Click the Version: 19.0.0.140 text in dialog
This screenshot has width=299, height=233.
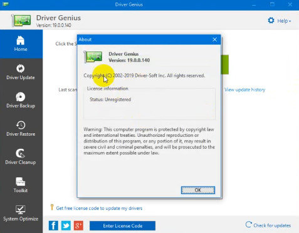[x=129, y=60]
